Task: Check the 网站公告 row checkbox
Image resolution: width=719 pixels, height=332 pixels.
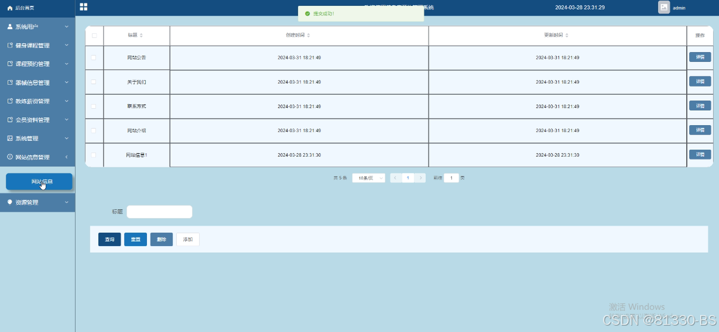Action: coord(94,57)
